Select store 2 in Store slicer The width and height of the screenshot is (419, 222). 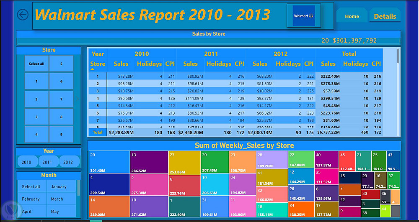pos(36,99)
